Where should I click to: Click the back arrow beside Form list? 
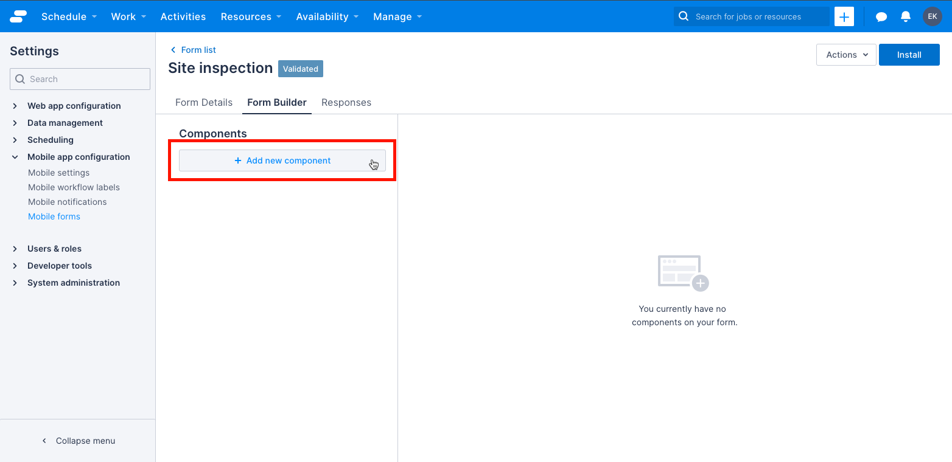point(172,50)
